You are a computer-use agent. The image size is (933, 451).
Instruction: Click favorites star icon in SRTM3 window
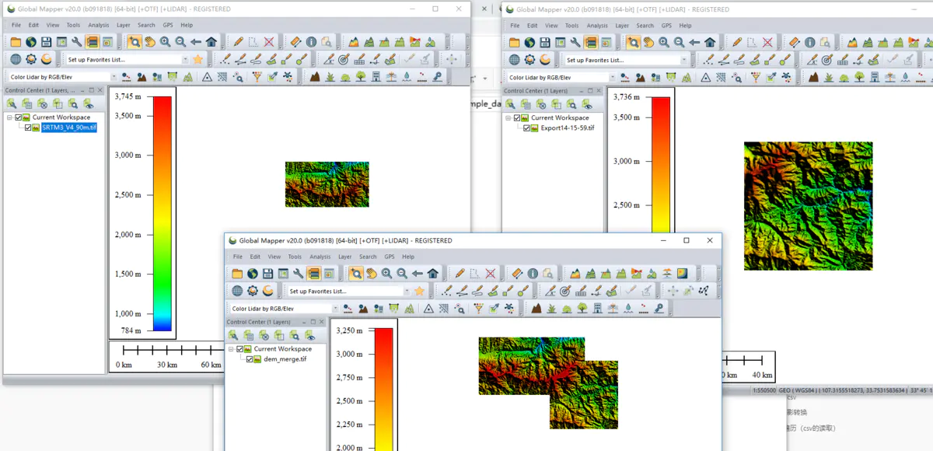pos(197,59)
